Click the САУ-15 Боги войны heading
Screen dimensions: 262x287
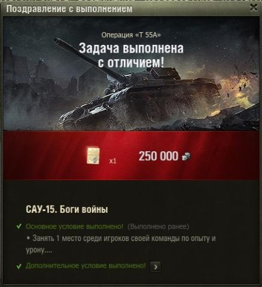(67, 209)
